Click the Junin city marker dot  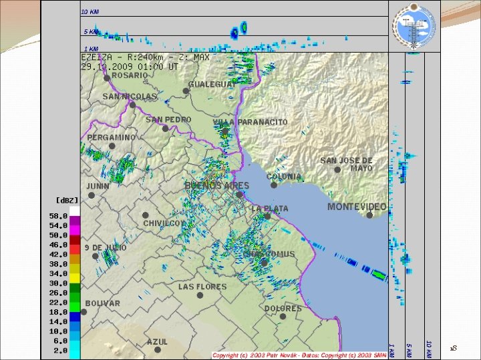point(92,195)
